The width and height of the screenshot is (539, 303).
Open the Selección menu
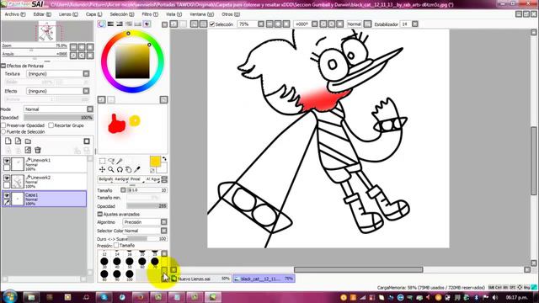pyautogui.click(x=122, y=14)
